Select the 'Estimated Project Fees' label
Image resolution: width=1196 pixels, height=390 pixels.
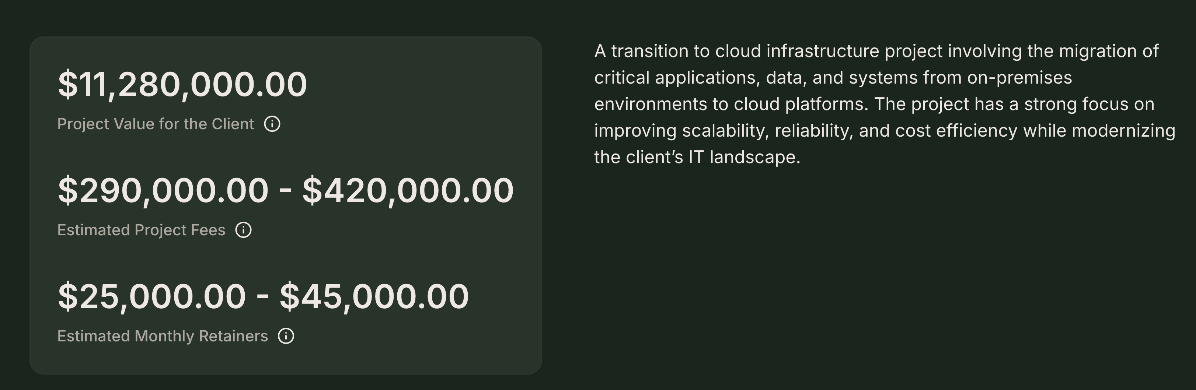tap(141, 229)
